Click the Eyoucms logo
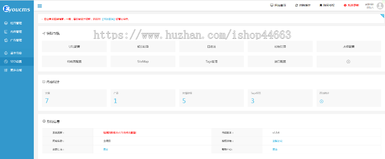This screenshot has width=385, height=159. tap(17, 9)
